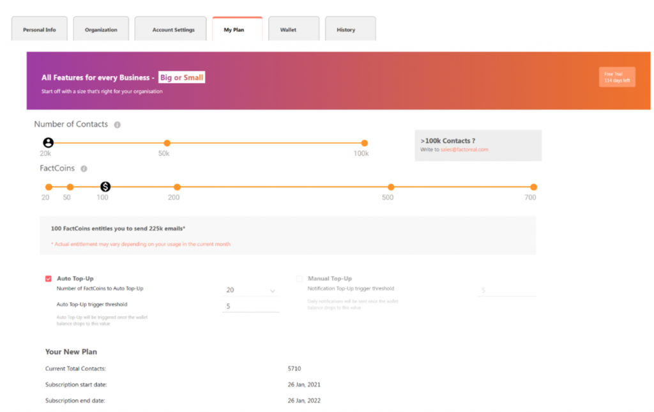Click the dollar coin handle on FactCoins slider

click(105, 187)
